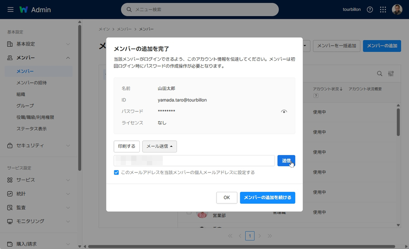Expand the サービス section chevron
The height and width of the screenshot is (249, 409).
point(68,180)
